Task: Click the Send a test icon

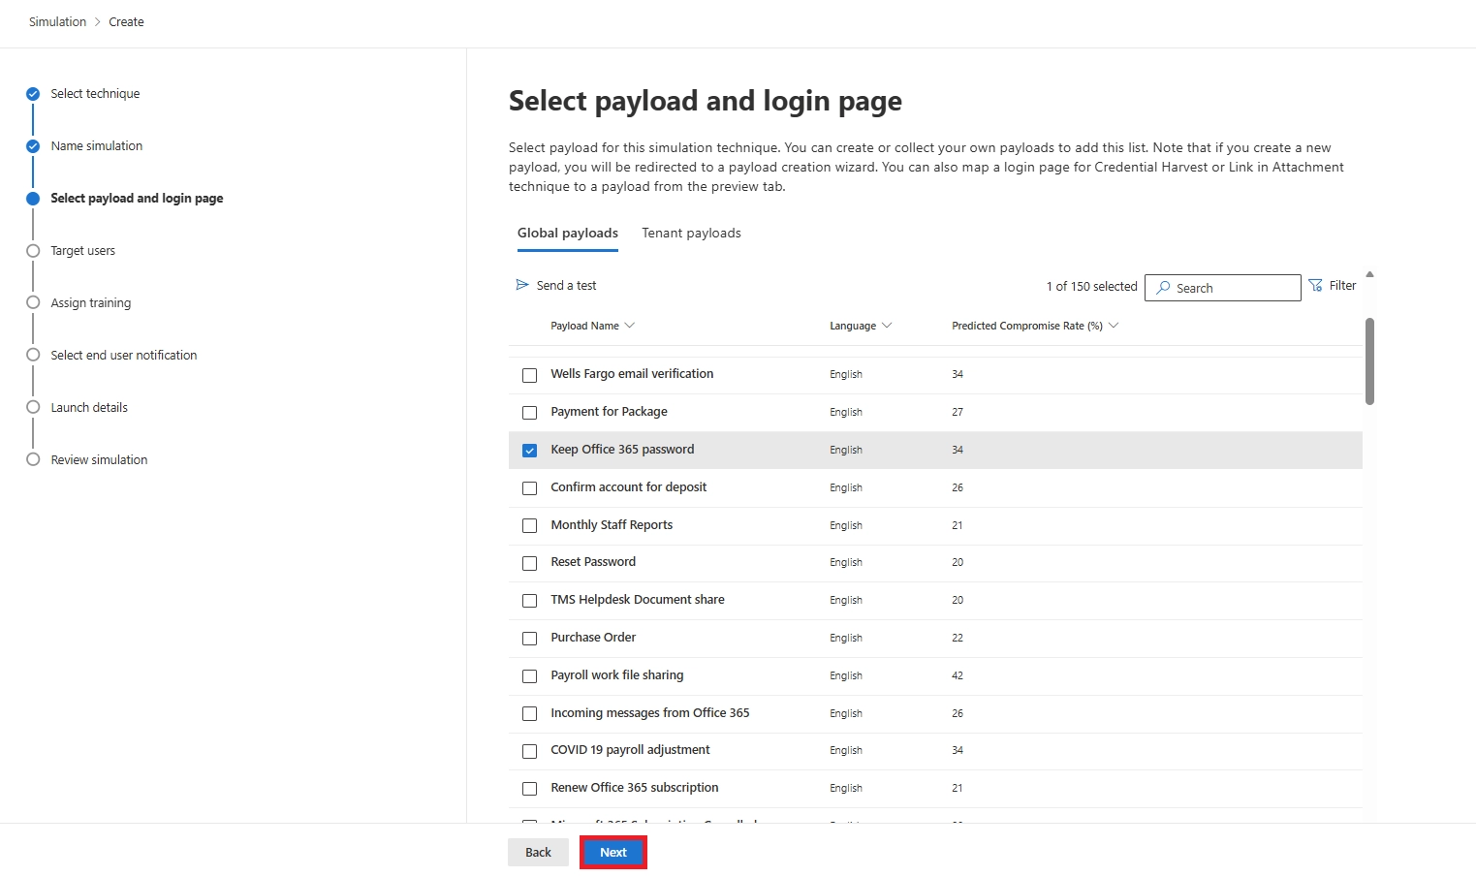Action: [x=520, y=285]
